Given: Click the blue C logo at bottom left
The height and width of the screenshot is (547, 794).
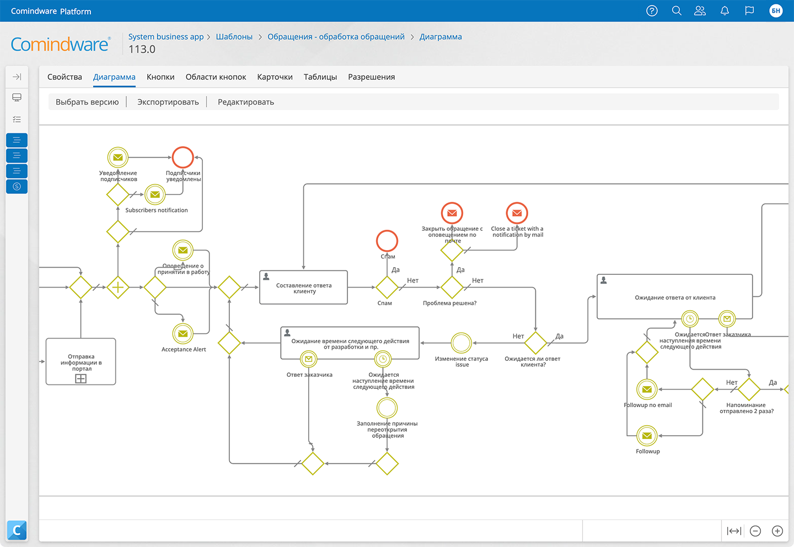Looking at the screenshot, I should tap(17, 530).
